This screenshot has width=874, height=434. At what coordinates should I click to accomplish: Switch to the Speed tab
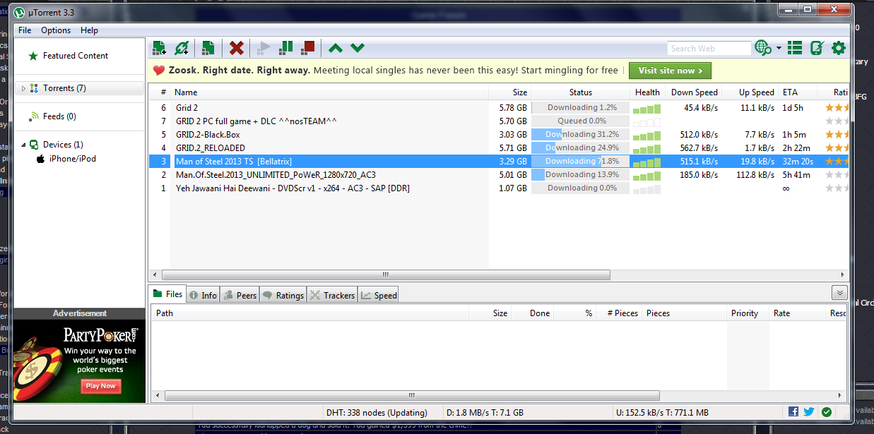coord(379,295)
